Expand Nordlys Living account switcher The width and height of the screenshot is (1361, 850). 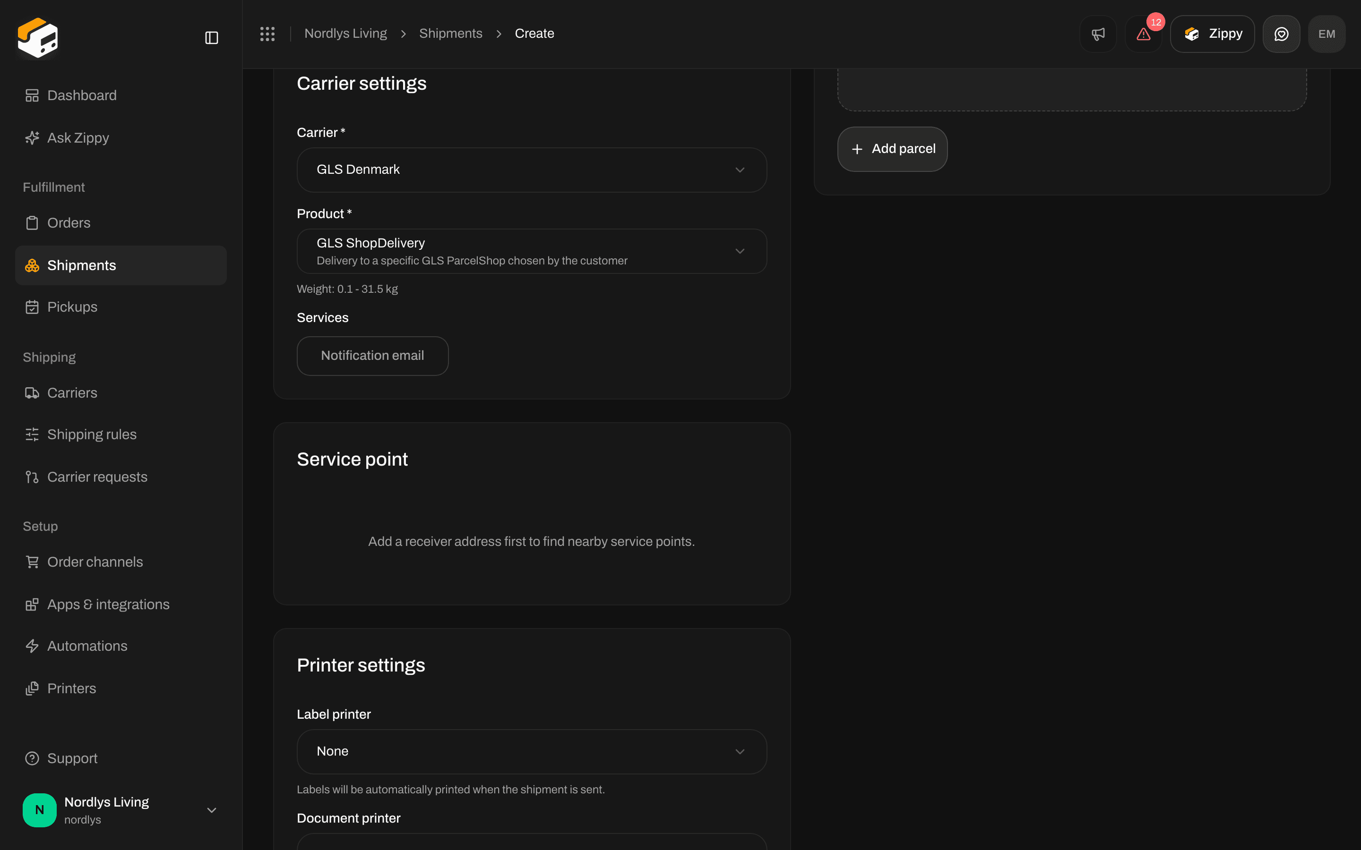[x=121, y=810]
